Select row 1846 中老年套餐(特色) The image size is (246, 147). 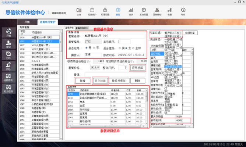[x=39, y=100]
